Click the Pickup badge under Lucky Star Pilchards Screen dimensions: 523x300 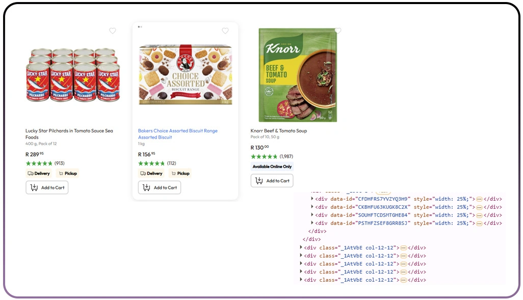tap(68, 174)
